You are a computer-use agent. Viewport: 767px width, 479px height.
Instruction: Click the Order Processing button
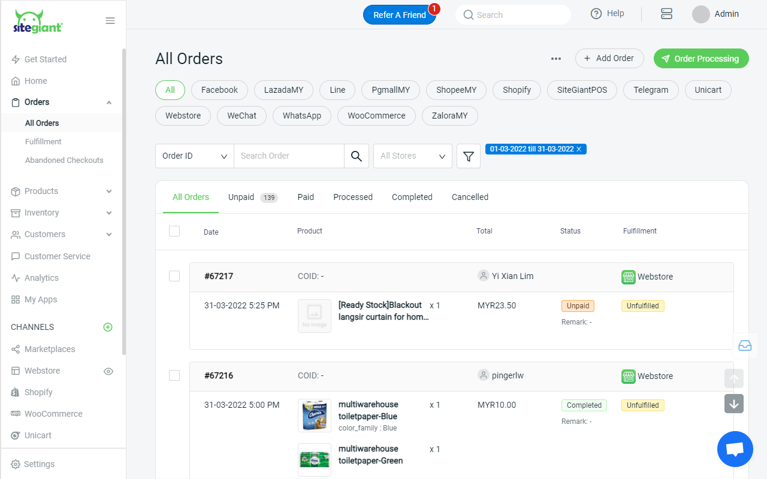[x=701, y=59]
